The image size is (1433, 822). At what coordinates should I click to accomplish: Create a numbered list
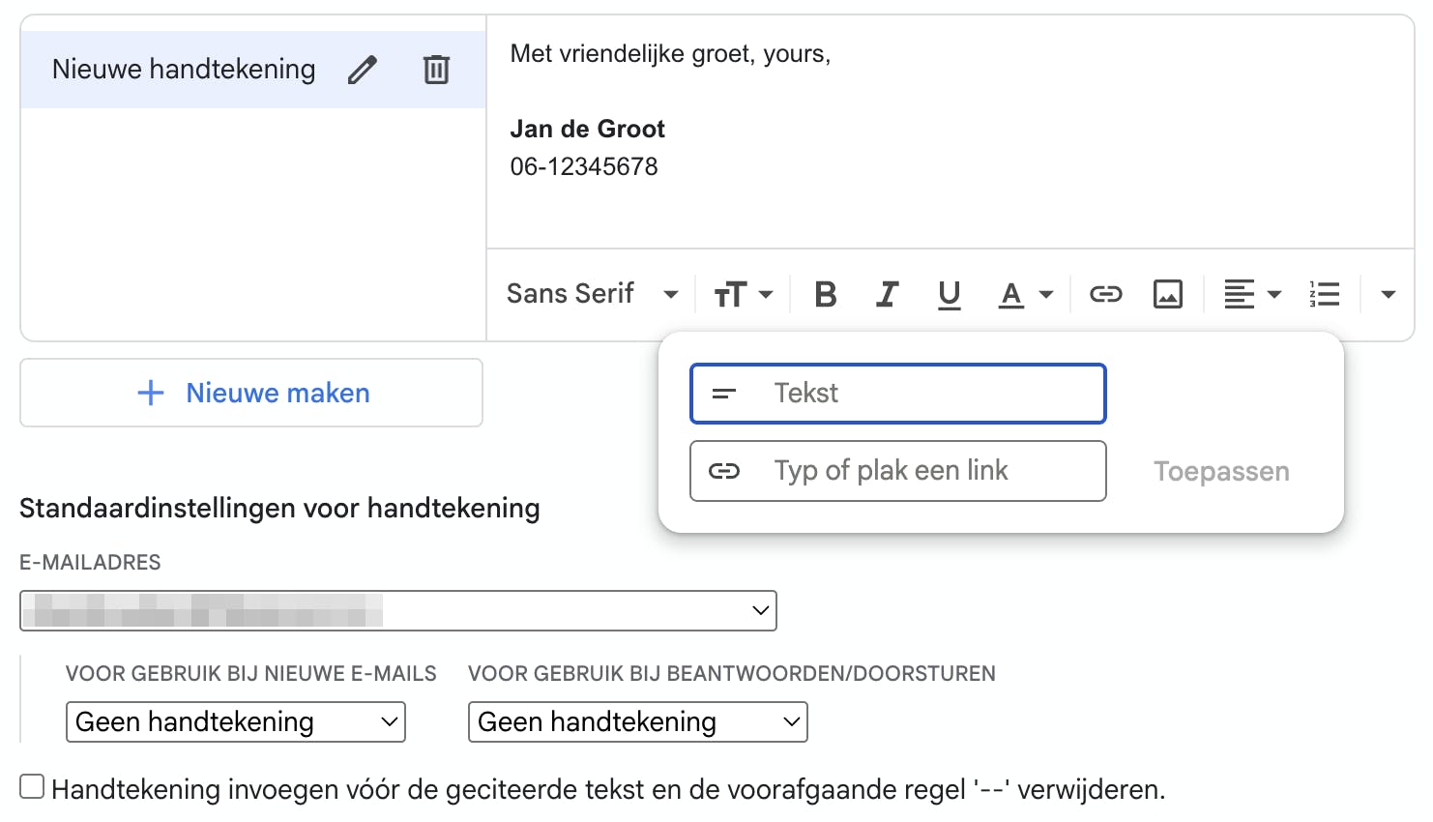(1324, 294)
